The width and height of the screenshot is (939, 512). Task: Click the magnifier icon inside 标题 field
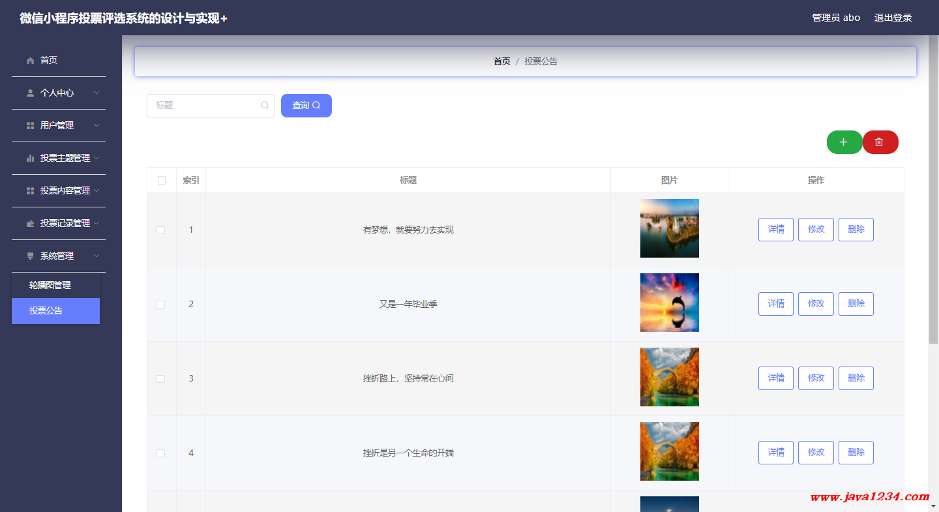point(265,105)
